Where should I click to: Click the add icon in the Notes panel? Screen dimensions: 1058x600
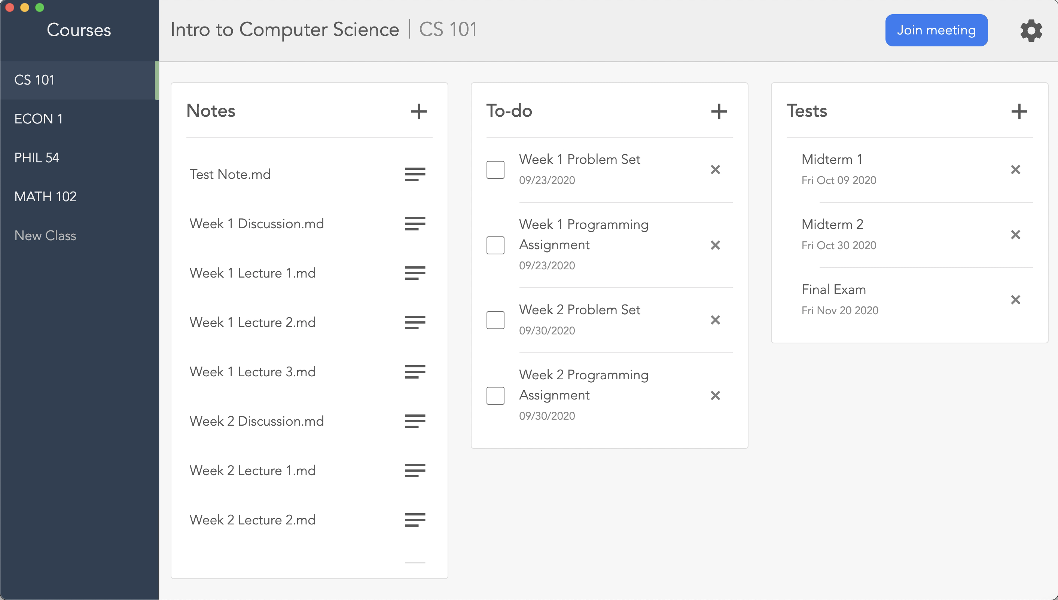point(418,111)
